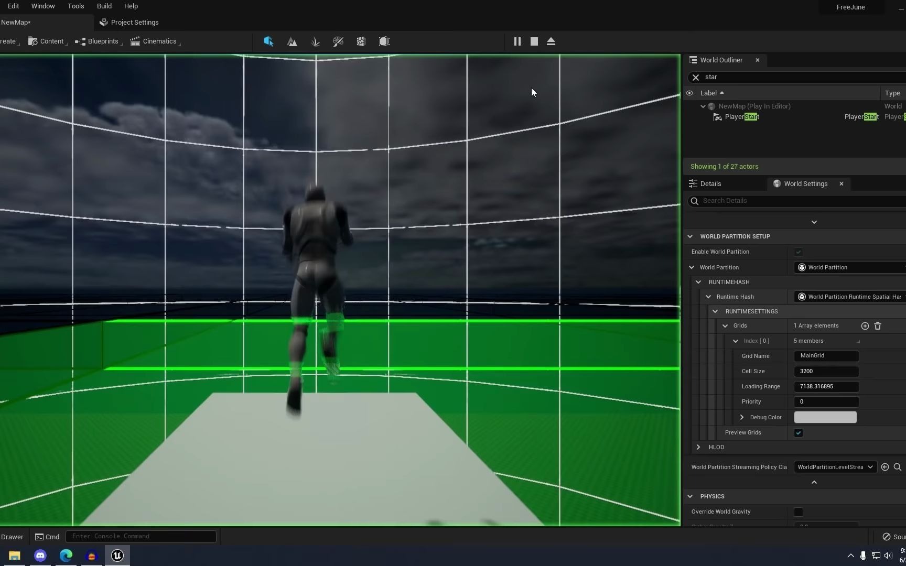The image size is (906, 566).
Task: Clear the World Outliner search filter
Action: tap(695, 77)
